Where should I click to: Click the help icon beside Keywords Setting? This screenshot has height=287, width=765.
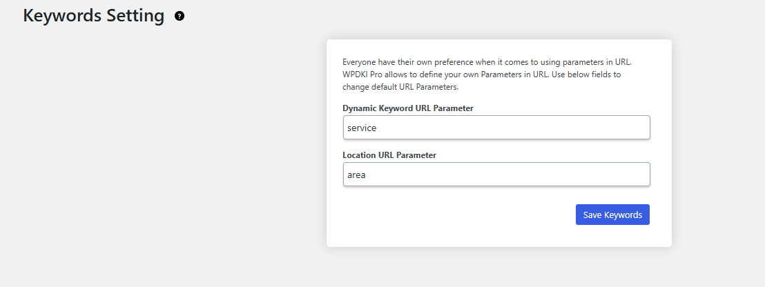click(x=180, y=17)
